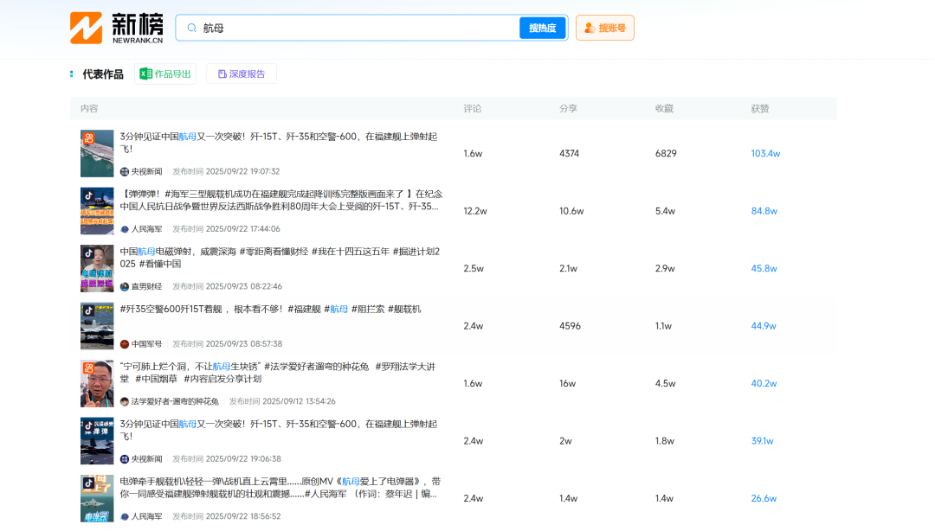Click the magnifier icon in search box

coord(191,28)
